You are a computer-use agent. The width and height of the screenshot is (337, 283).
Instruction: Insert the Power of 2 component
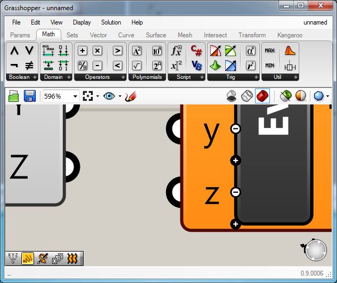coord(157,66)
